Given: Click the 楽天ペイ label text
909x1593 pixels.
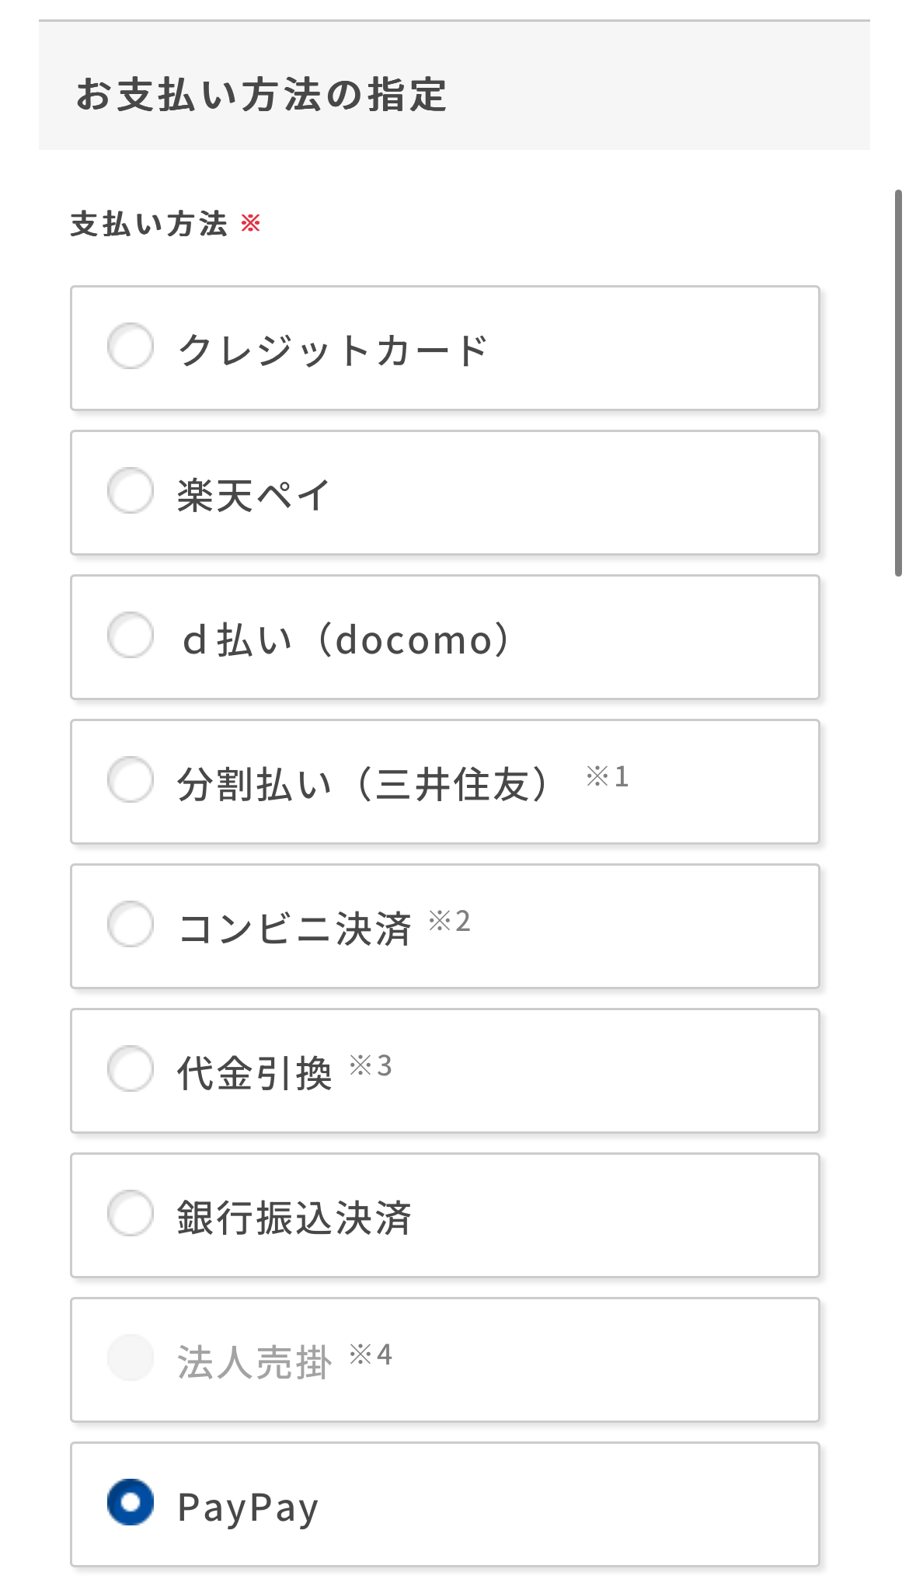Looking at the screenshot, I should (253, 495).
